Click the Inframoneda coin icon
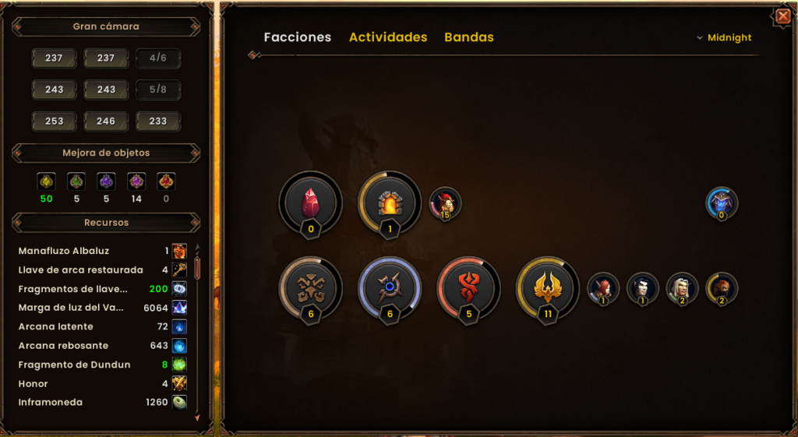 179,402
